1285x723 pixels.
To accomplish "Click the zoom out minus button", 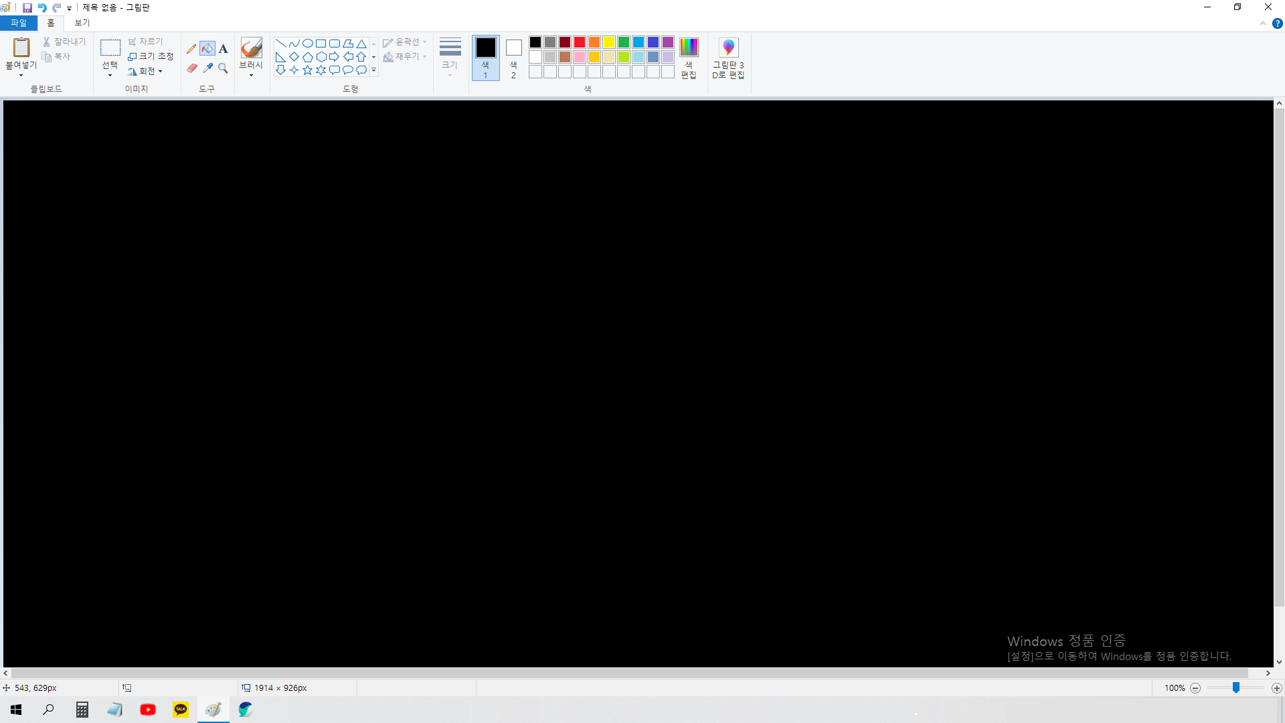I will pyautogui.click(x=1195, y=688).
